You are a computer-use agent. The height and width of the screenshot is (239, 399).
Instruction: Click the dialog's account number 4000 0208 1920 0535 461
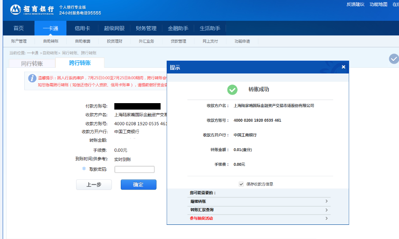pyautogui.click(x=257, y=120)
